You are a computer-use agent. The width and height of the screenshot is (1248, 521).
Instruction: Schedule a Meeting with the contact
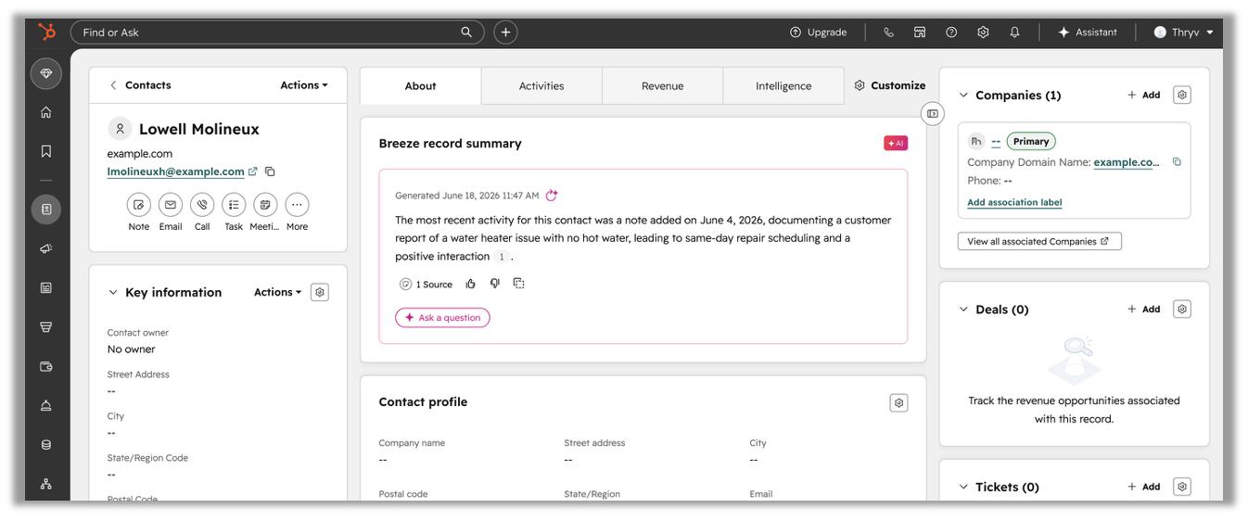click(265, 205)
